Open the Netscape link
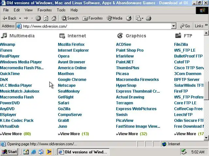 pos(67,85)
